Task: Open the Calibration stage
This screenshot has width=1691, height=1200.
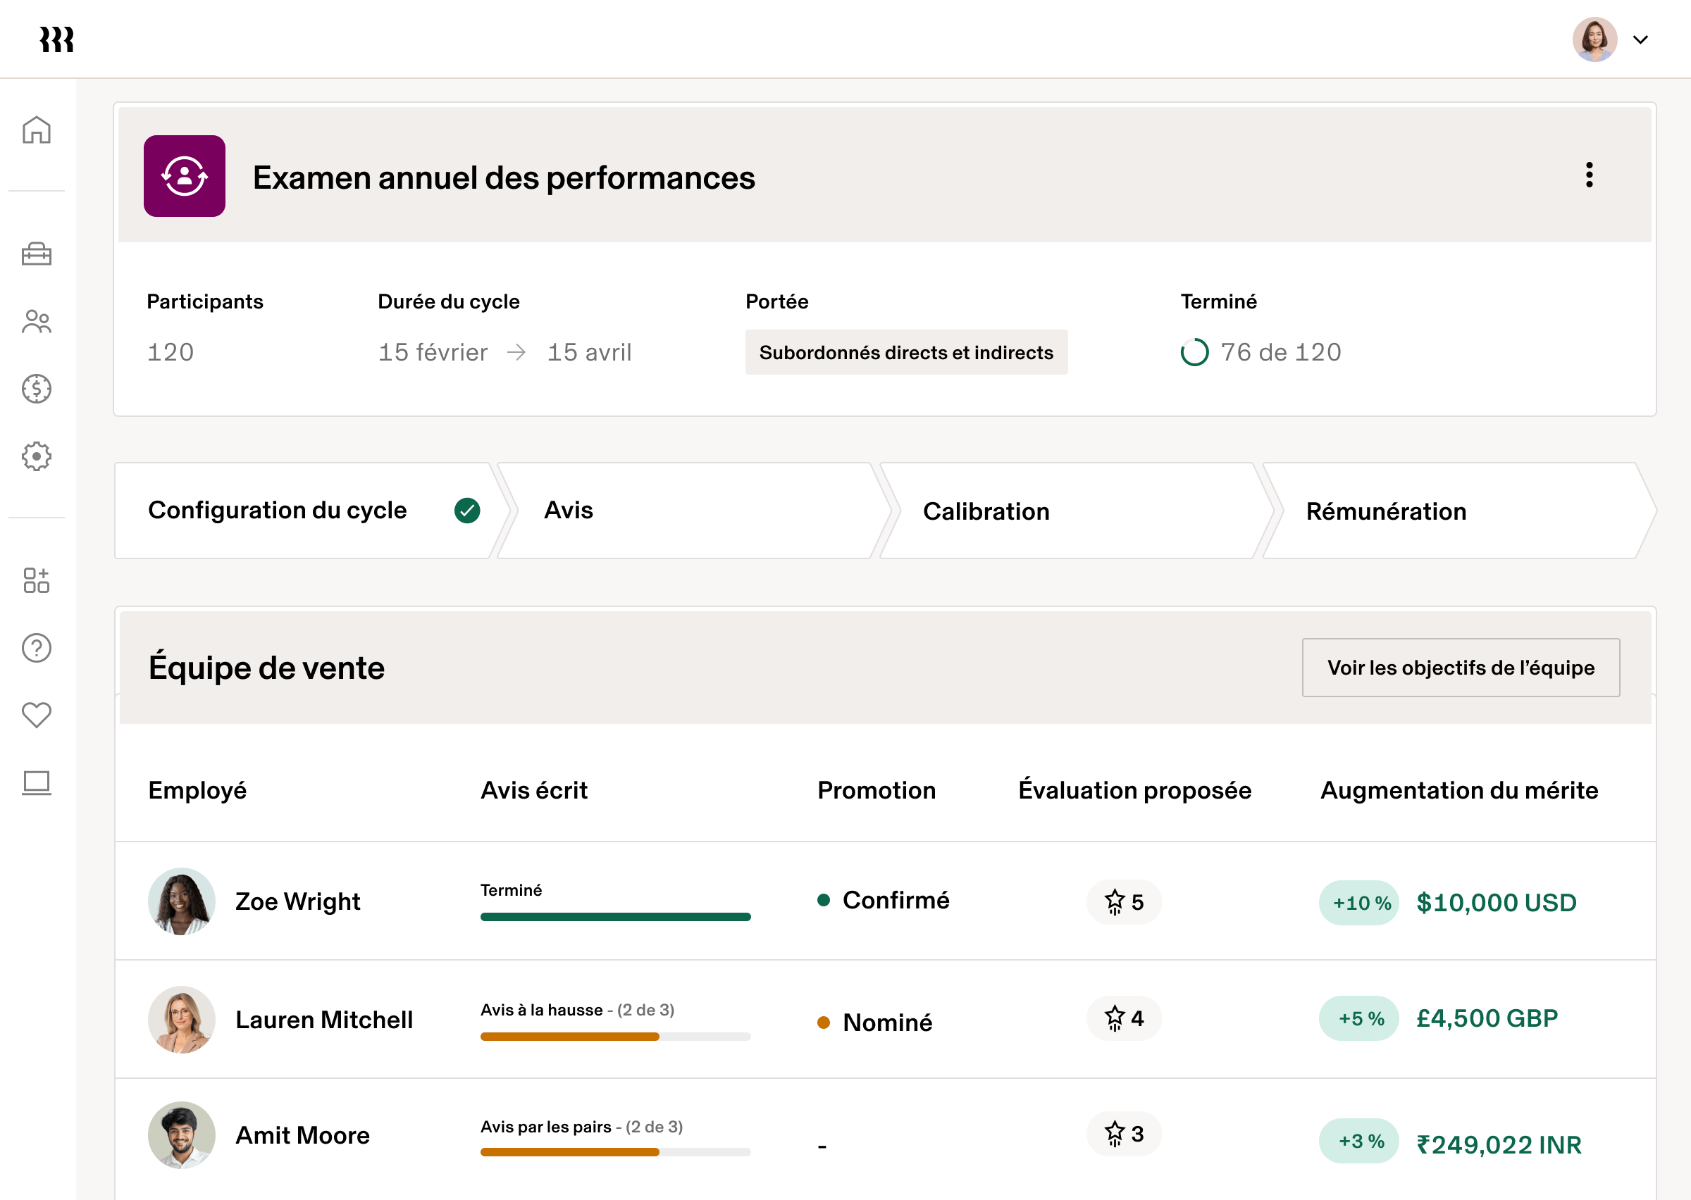Action: [x=986, y=510]
